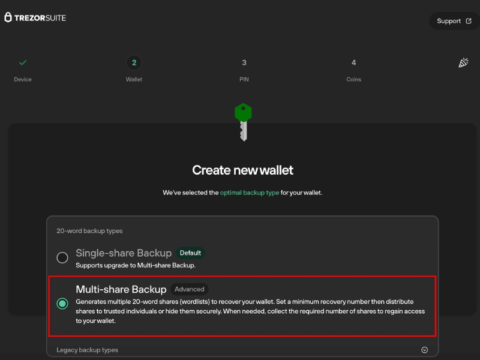
Task: Click the Default badge
Action: point(190,253)
